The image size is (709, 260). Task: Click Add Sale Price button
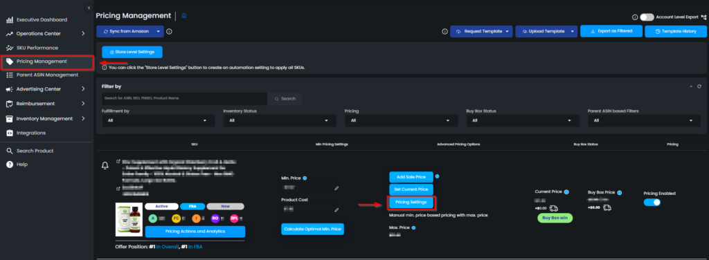click(411, 177)
